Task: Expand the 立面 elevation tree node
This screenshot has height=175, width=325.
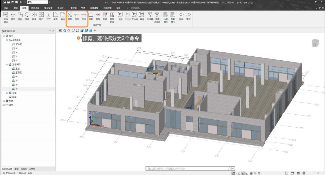Action: point(7,93)
